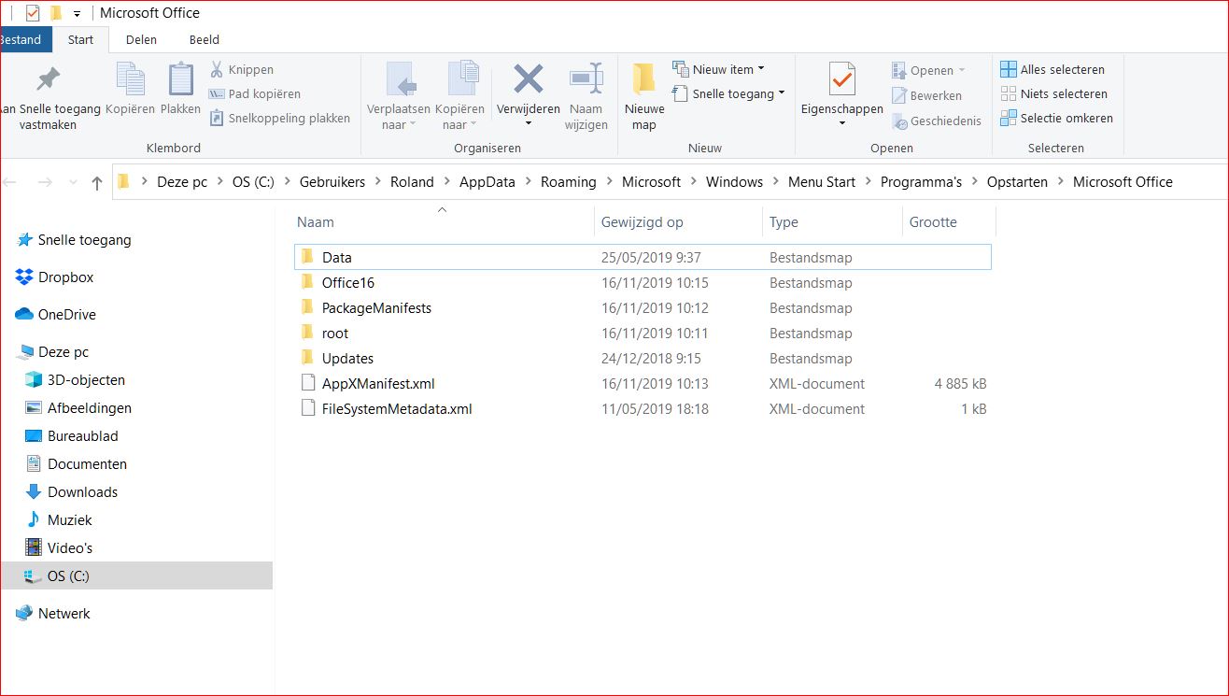The width and height of the screenshot is (1229, 696).
Task: Click Selectie omkeren in ribbon
Action: tap(1055, 119)
